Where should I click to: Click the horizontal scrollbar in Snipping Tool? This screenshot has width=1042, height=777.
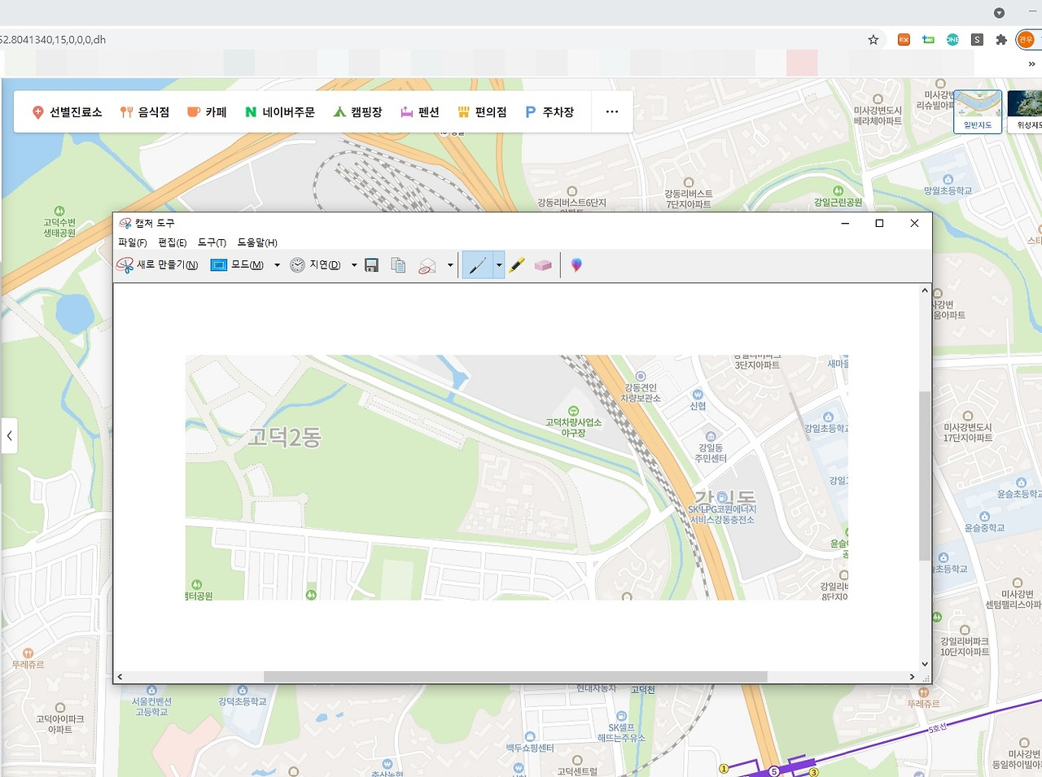[x=515, y=677]
